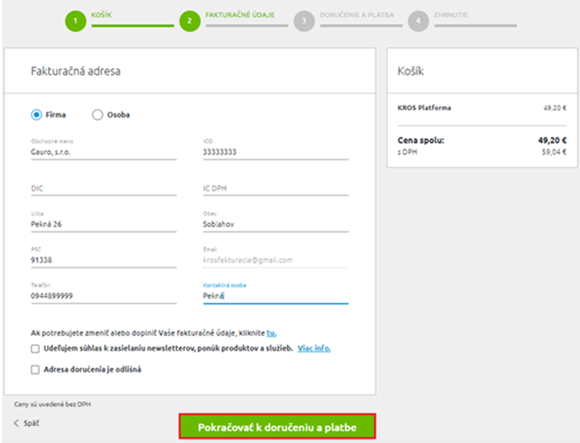Open the DORUČENIE A PLATBA step label
Screen dimensions: 580x443
357,15
